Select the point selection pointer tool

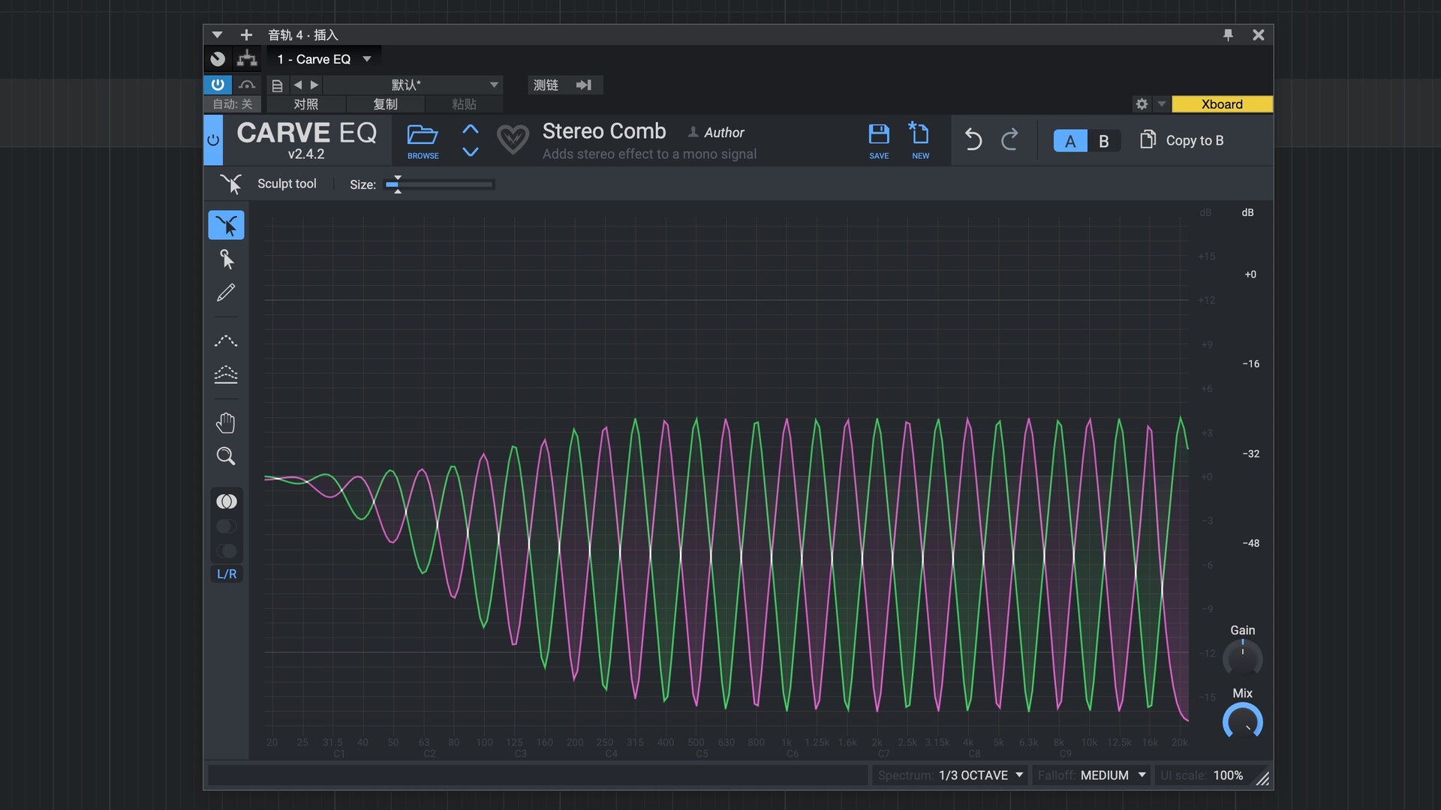(226, 259)
